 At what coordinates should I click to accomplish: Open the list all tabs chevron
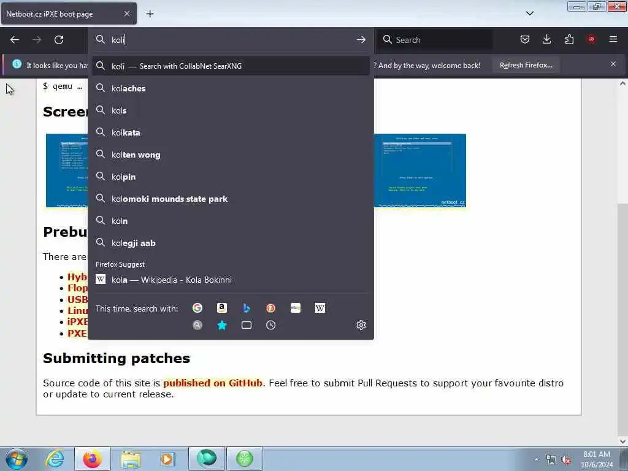coord(529,13)
